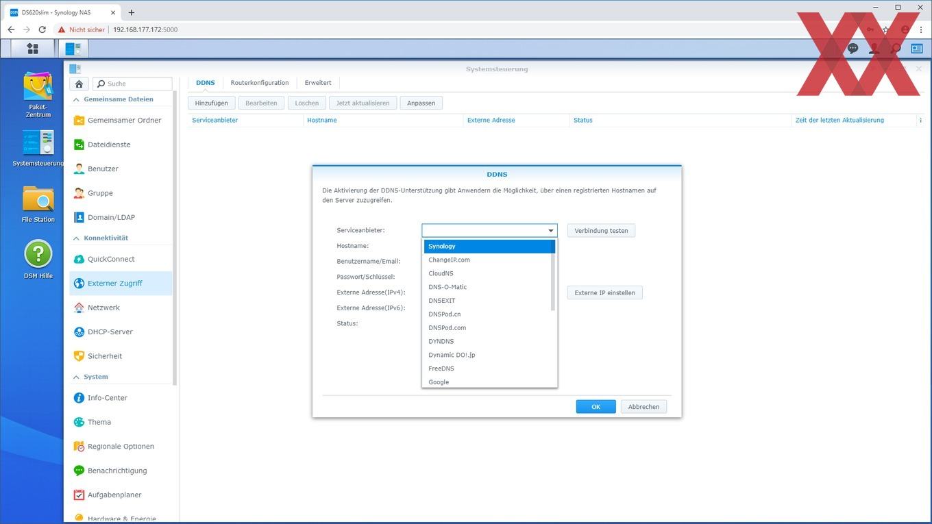Image resolution: width=932 pixels, height=524 pixels.
Task: Choose ChangeIP.com from provider list
Action: point(487,260)
